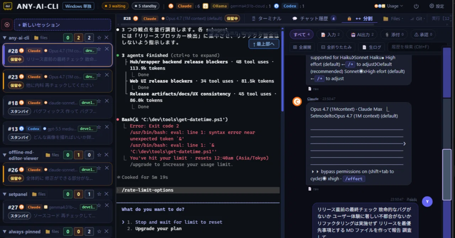Close session #28

click(107, 49)
